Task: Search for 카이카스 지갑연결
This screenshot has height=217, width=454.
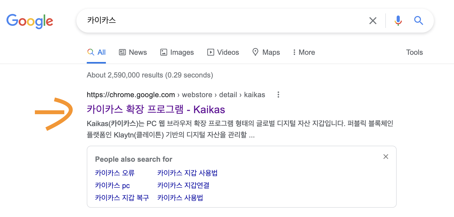Action: (183, 185)
